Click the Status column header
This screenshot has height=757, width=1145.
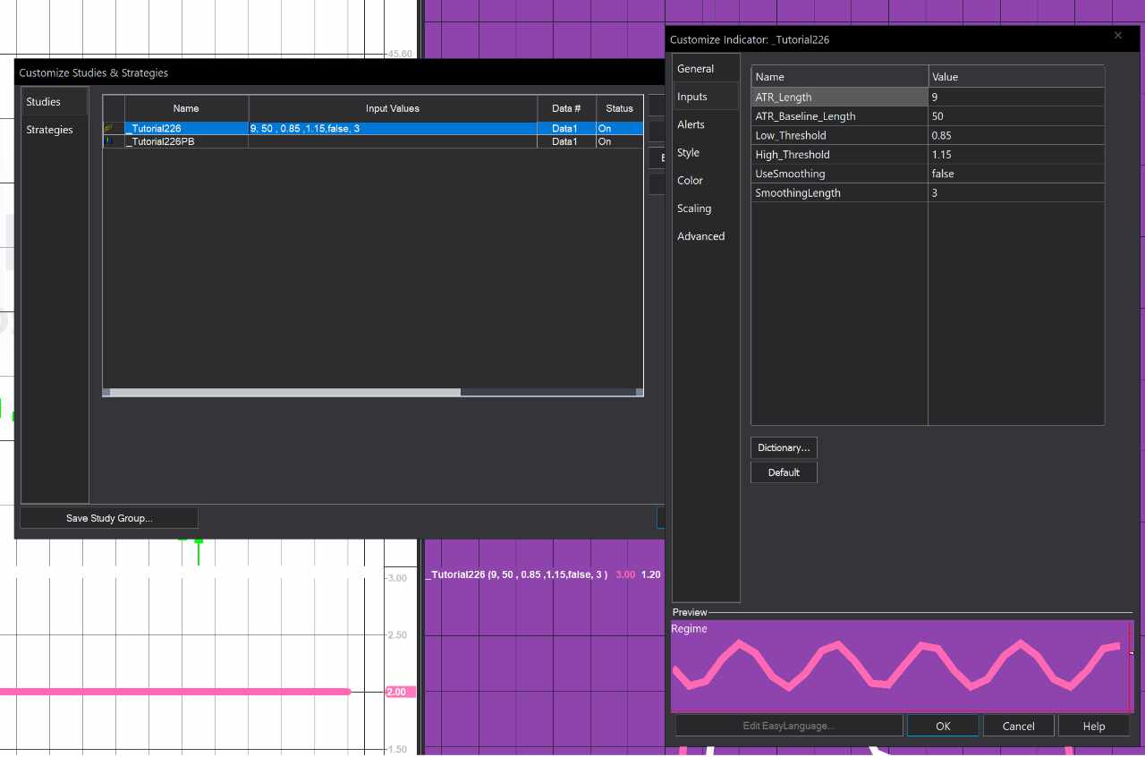(619, 108)
